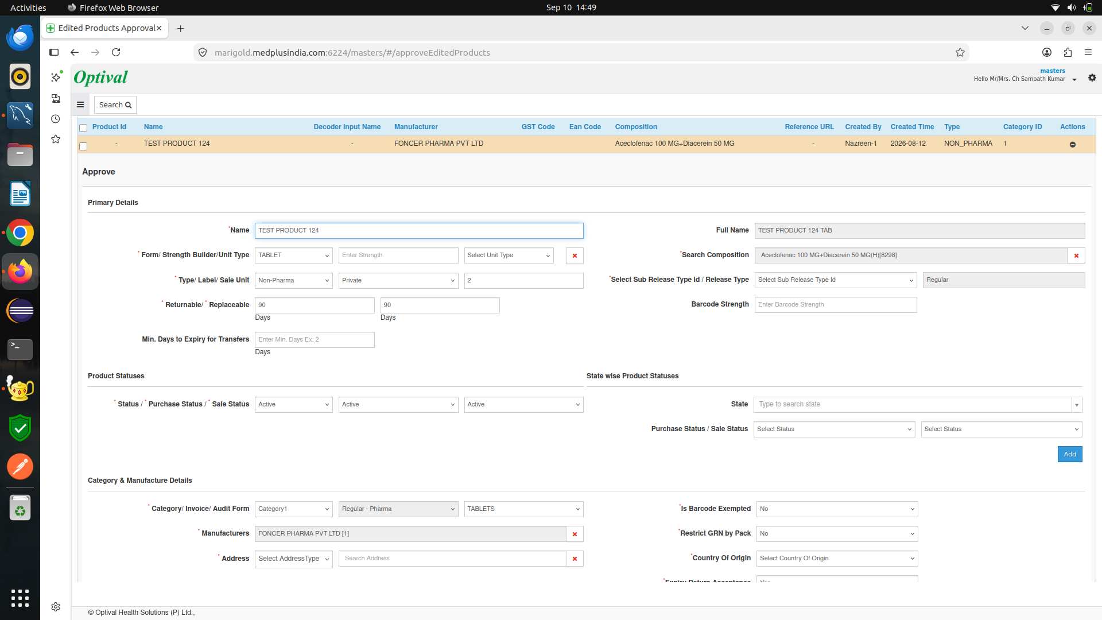Focus the Enter Strength field

[398, 255]
